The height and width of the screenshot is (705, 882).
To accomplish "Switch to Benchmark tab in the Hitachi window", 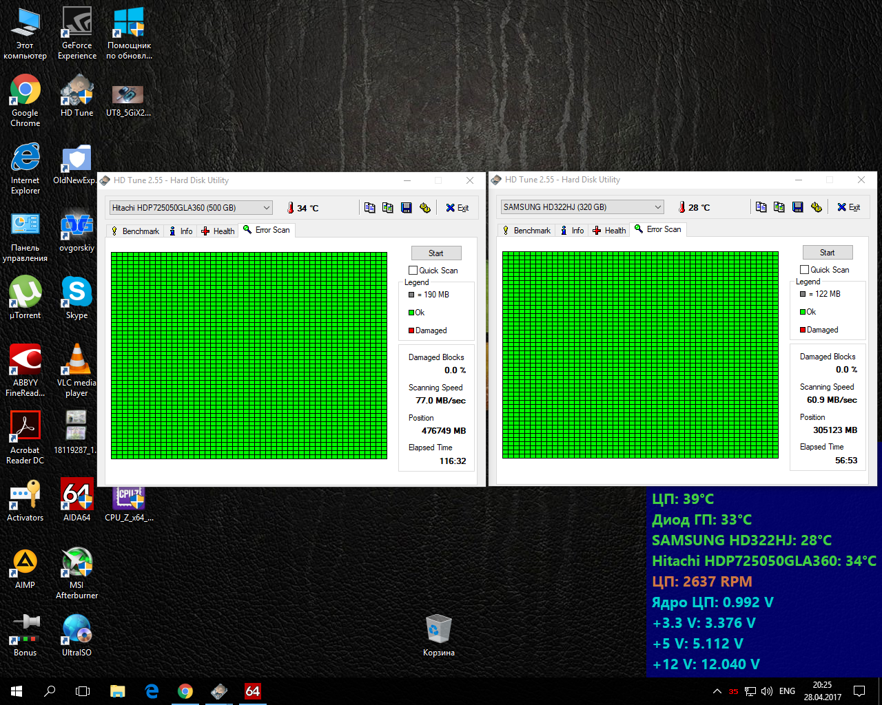I will coord(136,231).
